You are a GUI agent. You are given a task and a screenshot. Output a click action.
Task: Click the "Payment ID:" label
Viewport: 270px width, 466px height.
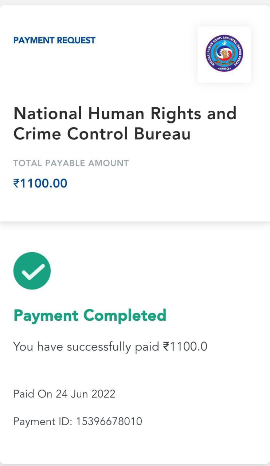pyautogui.click(x=43, y=421)
